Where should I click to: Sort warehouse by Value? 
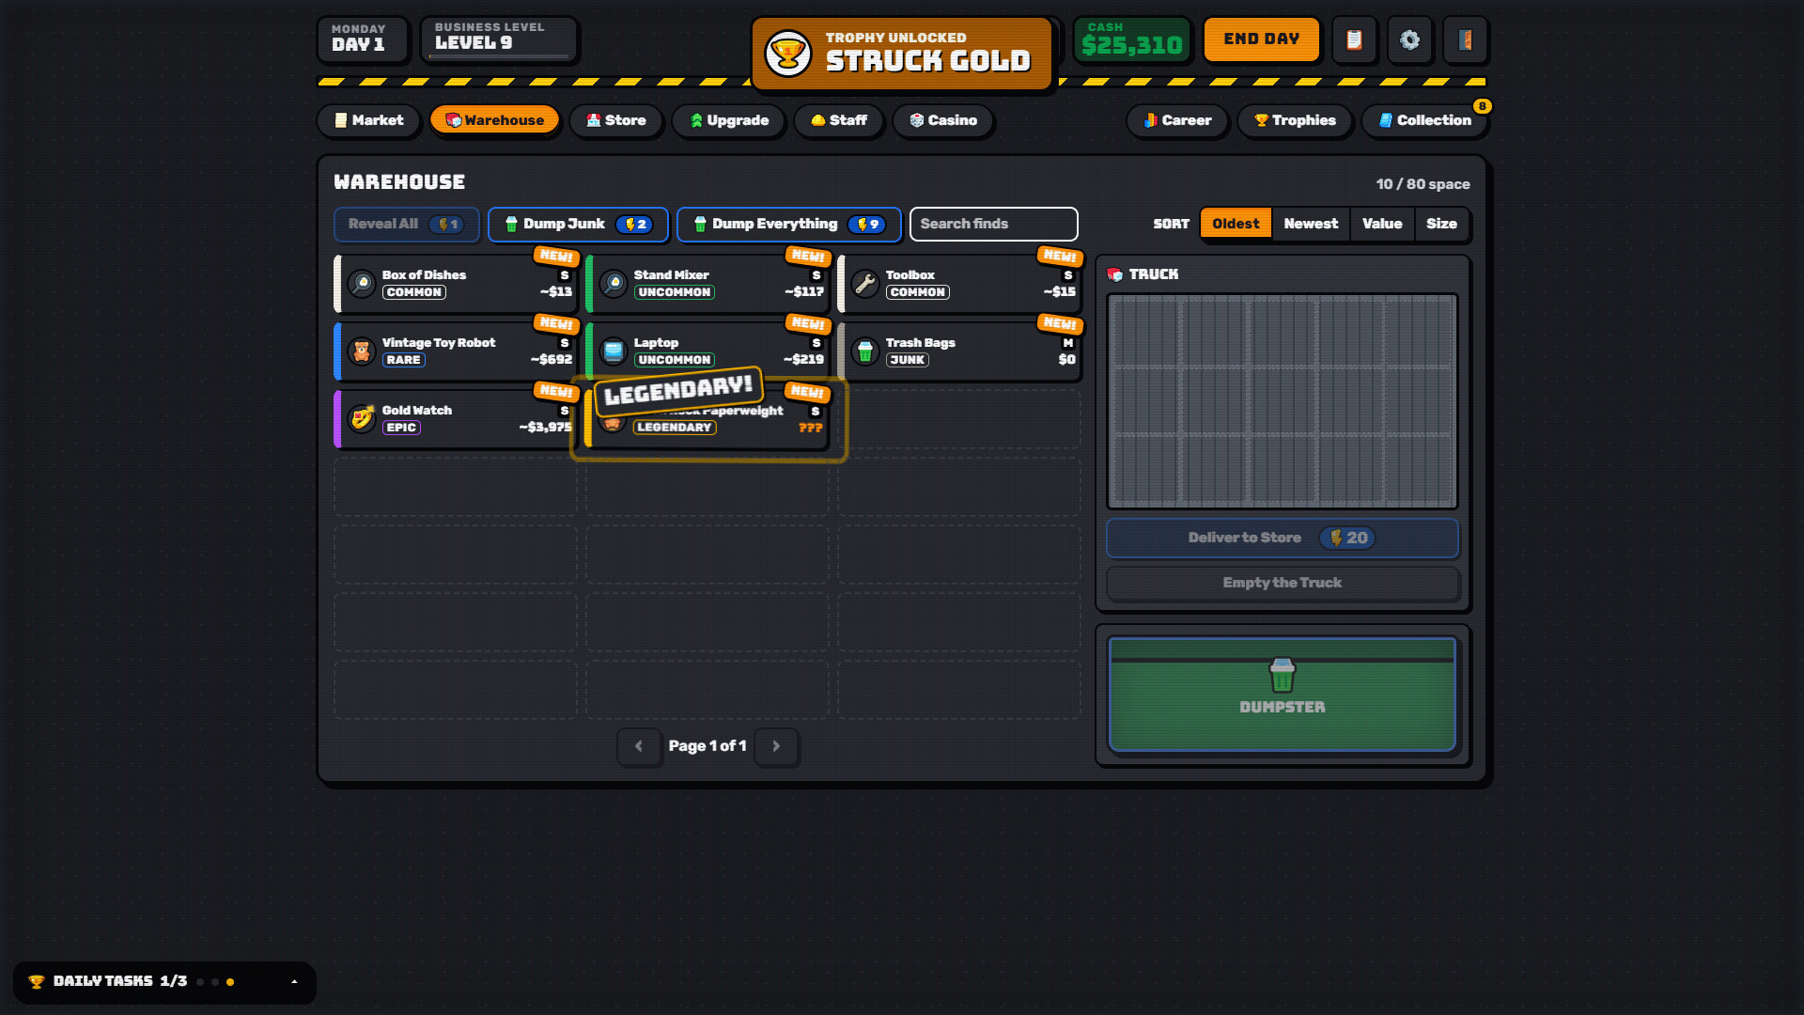tap(1382, 224)
